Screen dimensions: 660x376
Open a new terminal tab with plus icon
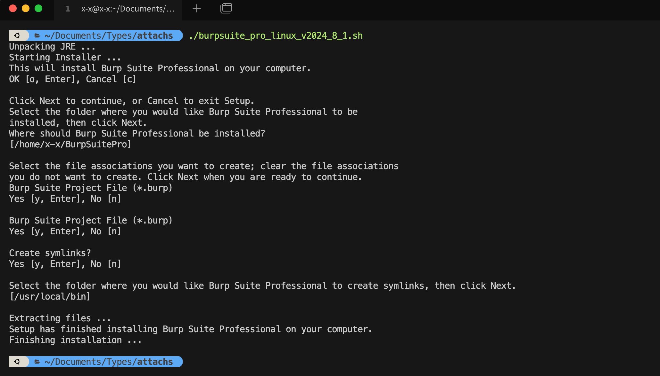(x=197, y=9)
